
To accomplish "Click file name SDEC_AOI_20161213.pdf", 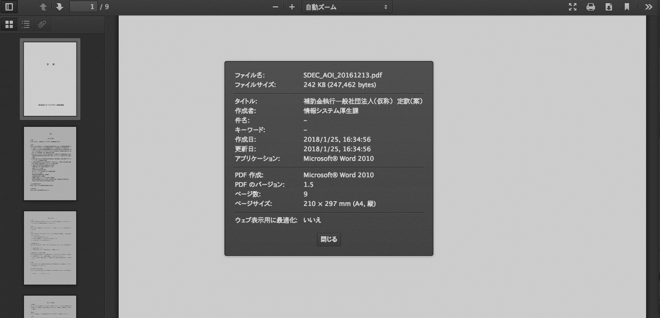I will click(343, 75).
